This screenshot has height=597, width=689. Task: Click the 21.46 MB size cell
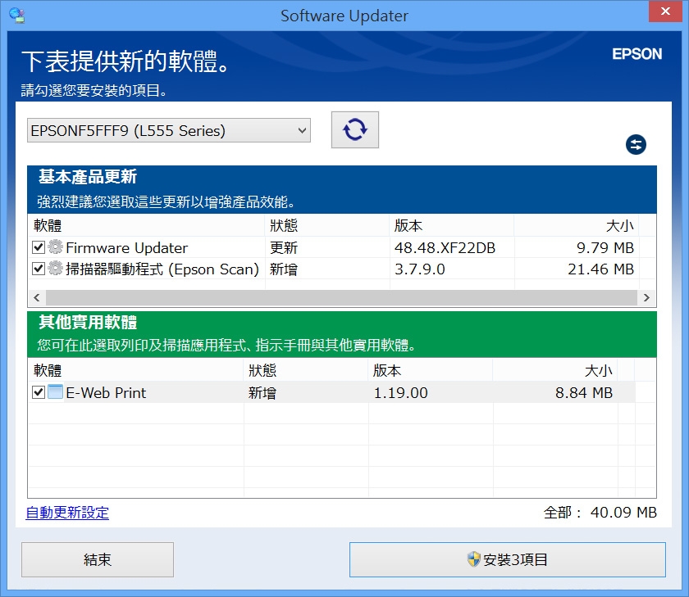(600, 269)
